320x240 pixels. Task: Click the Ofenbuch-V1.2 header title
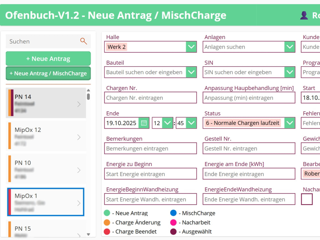tap(116, 15)
